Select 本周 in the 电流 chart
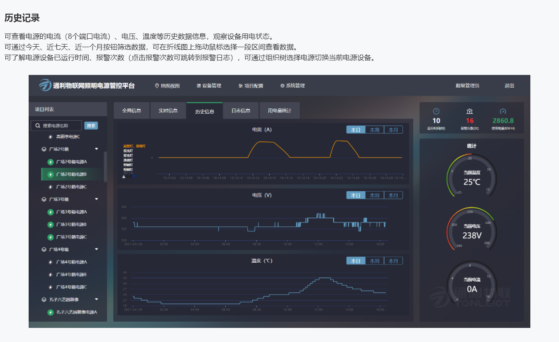The width and height of the screenshot is (559, 342). 374,130
